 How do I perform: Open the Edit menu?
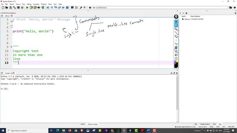coord(6,4)
